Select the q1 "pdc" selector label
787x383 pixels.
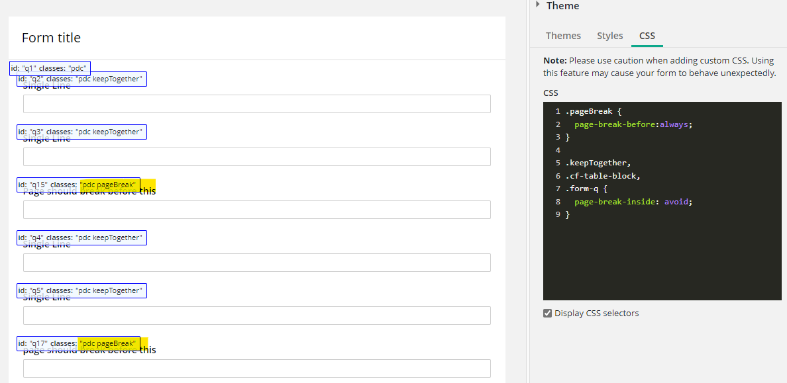coord(50,68)
